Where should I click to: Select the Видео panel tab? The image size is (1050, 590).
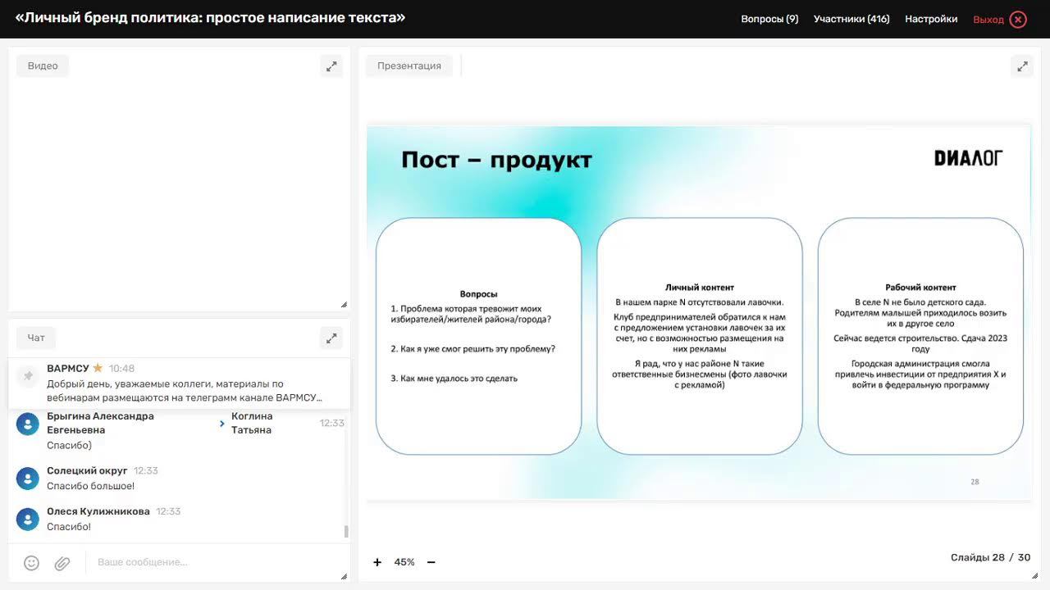point(43,66)
